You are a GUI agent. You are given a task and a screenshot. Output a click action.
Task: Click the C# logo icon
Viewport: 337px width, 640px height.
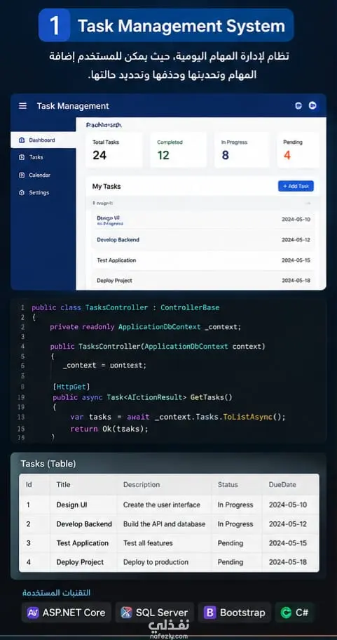(286, 613)
